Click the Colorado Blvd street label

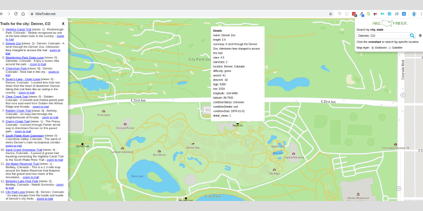403,70
